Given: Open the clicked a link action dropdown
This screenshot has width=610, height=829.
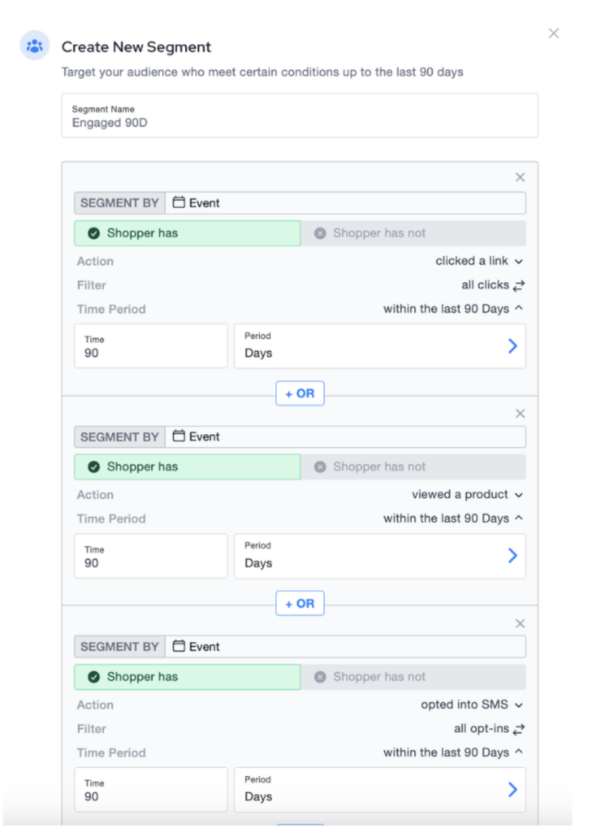Looking at the screenshot, I should 479,261.
